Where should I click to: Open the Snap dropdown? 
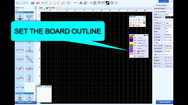coord(169,32)
